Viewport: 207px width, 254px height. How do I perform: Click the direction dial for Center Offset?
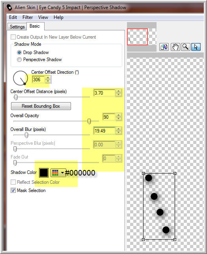coord(21,78)
